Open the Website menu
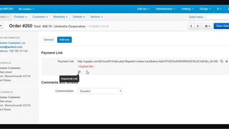The height and width of the screenshot is (129, 229). click(x=79, y=17)
